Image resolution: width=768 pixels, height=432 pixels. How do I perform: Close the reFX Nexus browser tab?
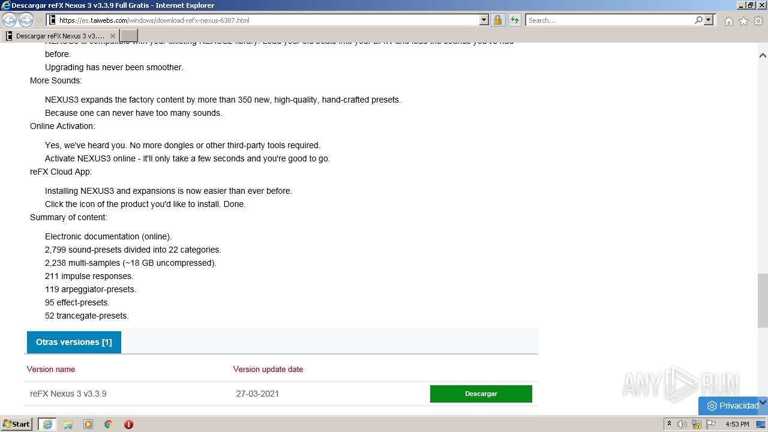click(112, 36)
